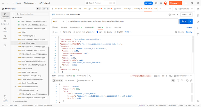Open the POST method dropdown
The height and width of the screenshot is (107, 201).
(59, 21)
